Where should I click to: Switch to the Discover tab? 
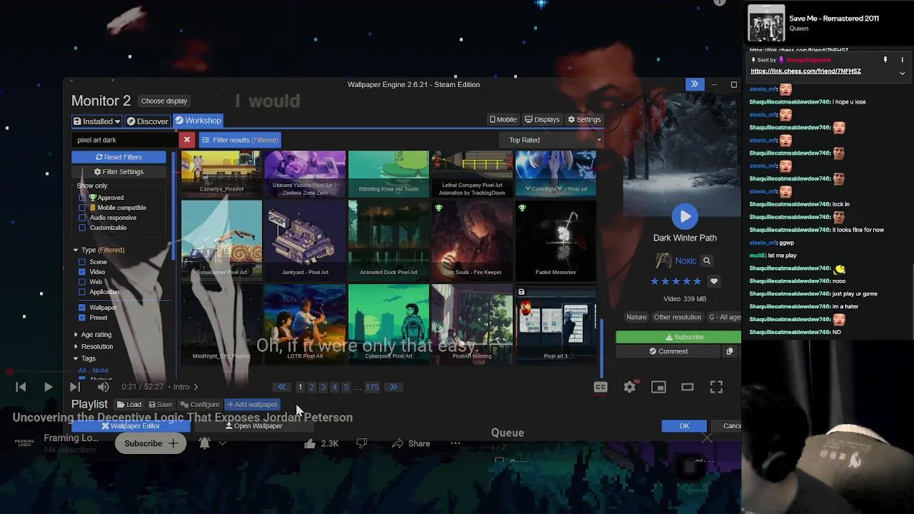pyautogui.click(x=147, y=121)
